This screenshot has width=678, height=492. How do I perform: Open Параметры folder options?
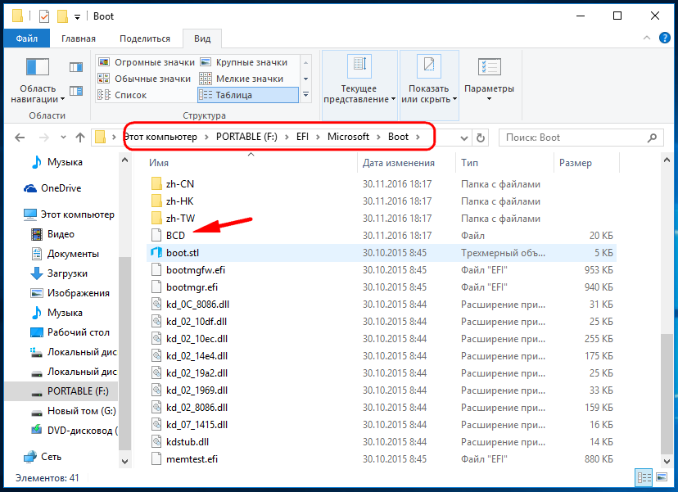pyautogui.click(x=489, y=80)
